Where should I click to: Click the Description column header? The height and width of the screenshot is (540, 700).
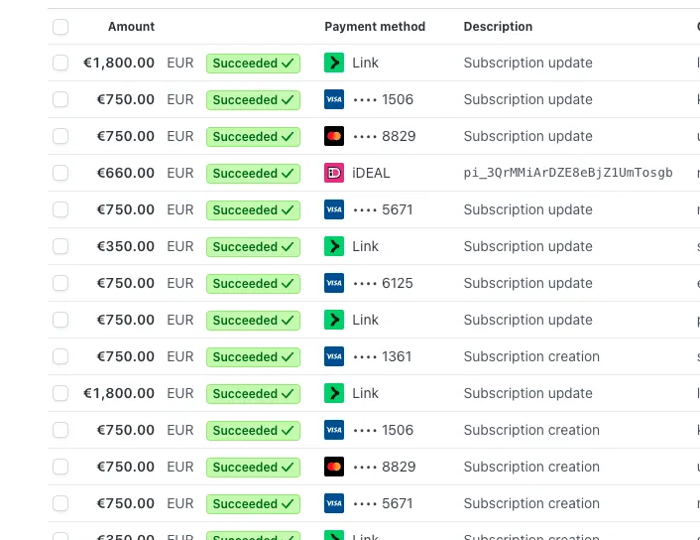pyautogui.click(x=498, y=27)
